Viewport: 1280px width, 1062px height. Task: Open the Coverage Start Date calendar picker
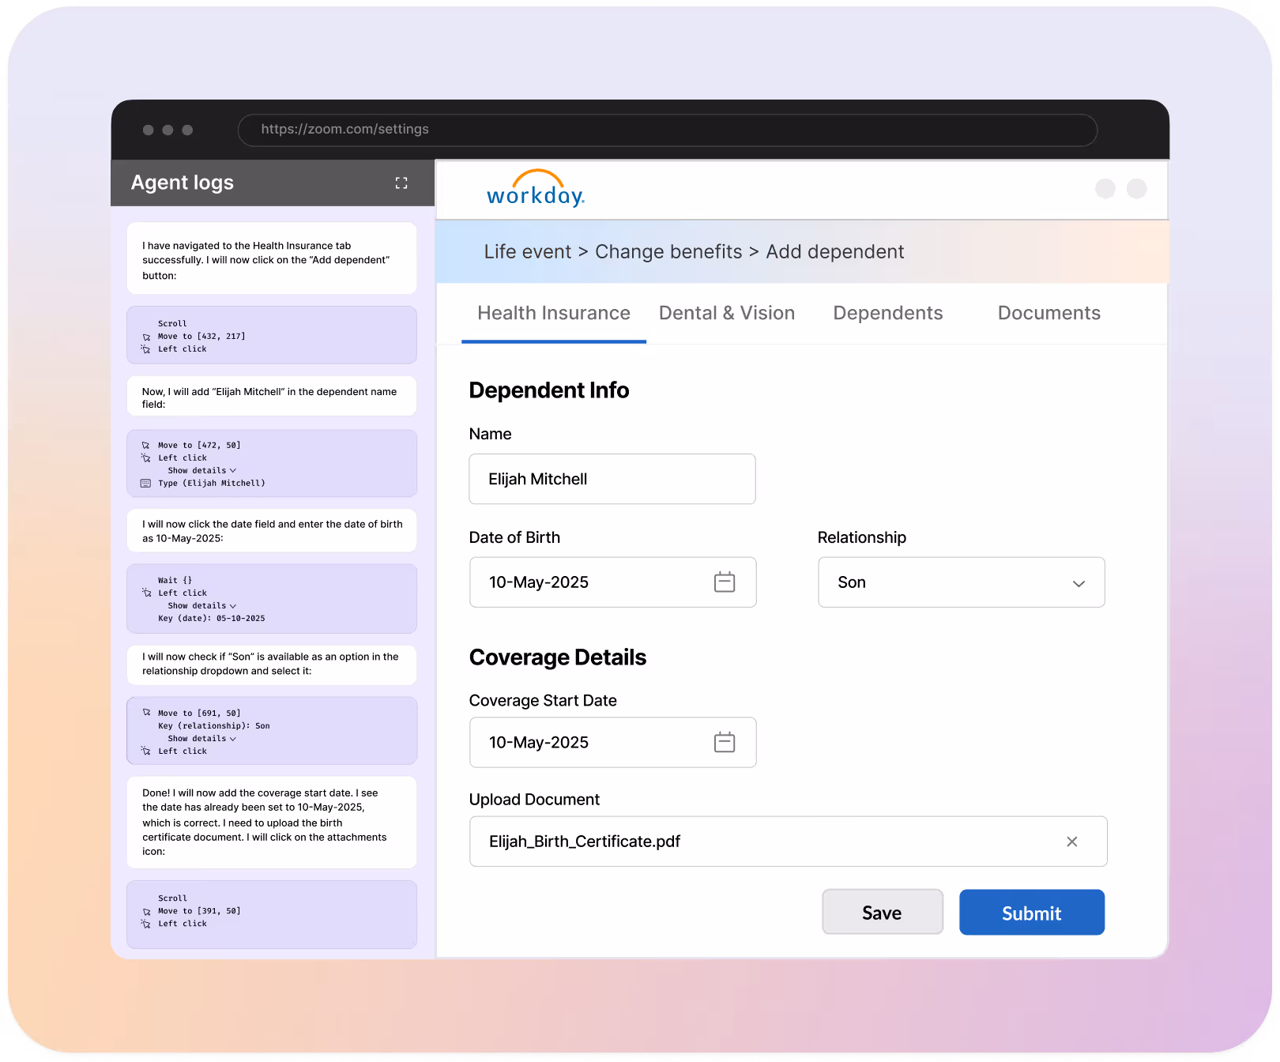point(725,743)
